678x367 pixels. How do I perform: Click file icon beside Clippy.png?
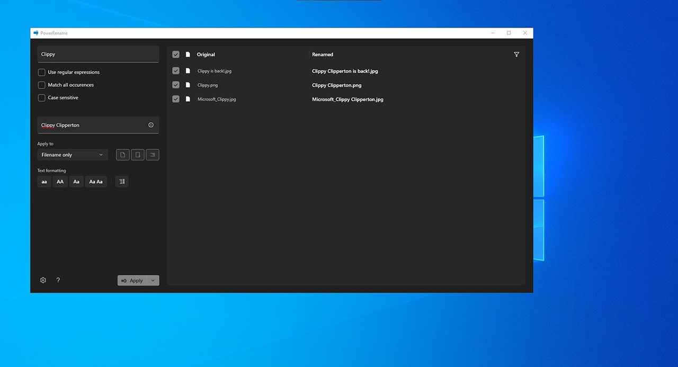coord(188,85)
